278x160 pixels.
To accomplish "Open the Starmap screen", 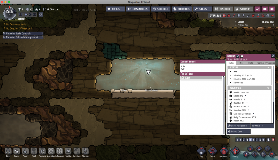I will [x=243, y=9].
